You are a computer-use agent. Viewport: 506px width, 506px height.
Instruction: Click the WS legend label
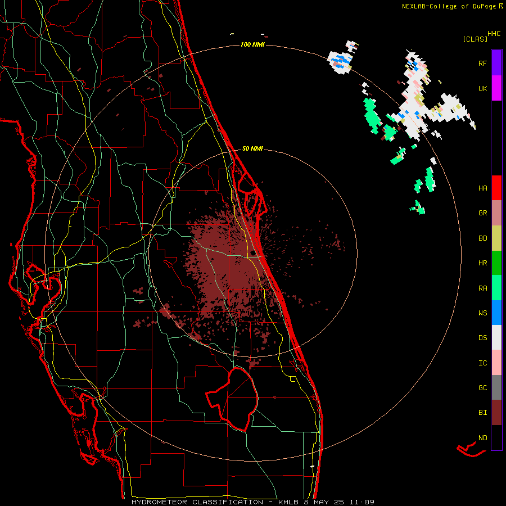click(482, 313)
